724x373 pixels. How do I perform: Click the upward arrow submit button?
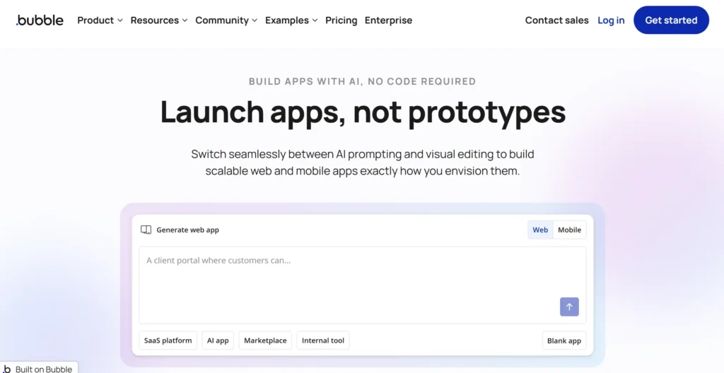(x=569, y=307)
